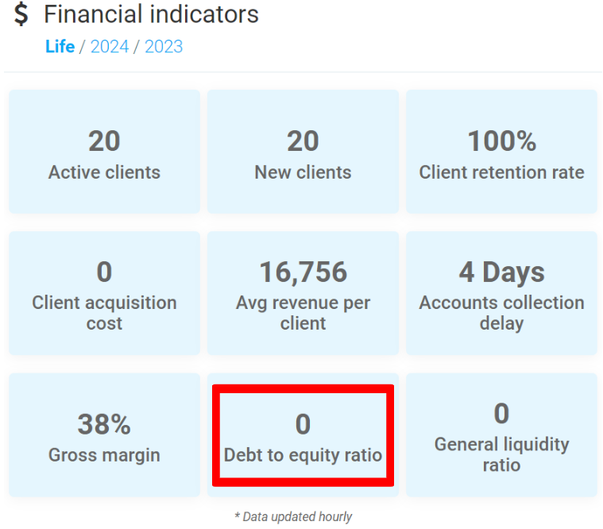Image resolution: width=603 pixels, height=529 pixels.
Task: Open the Client acquisition cost card
Action: pyautogui.click(x=104, y=293)
